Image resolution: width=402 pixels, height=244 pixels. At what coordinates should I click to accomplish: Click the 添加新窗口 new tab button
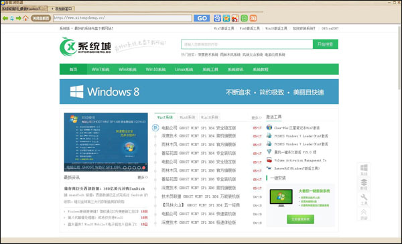(62, 9)
